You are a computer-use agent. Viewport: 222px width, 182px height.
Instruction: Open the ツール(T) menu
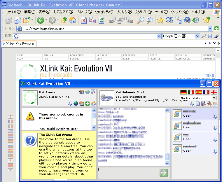click(161, 12)
